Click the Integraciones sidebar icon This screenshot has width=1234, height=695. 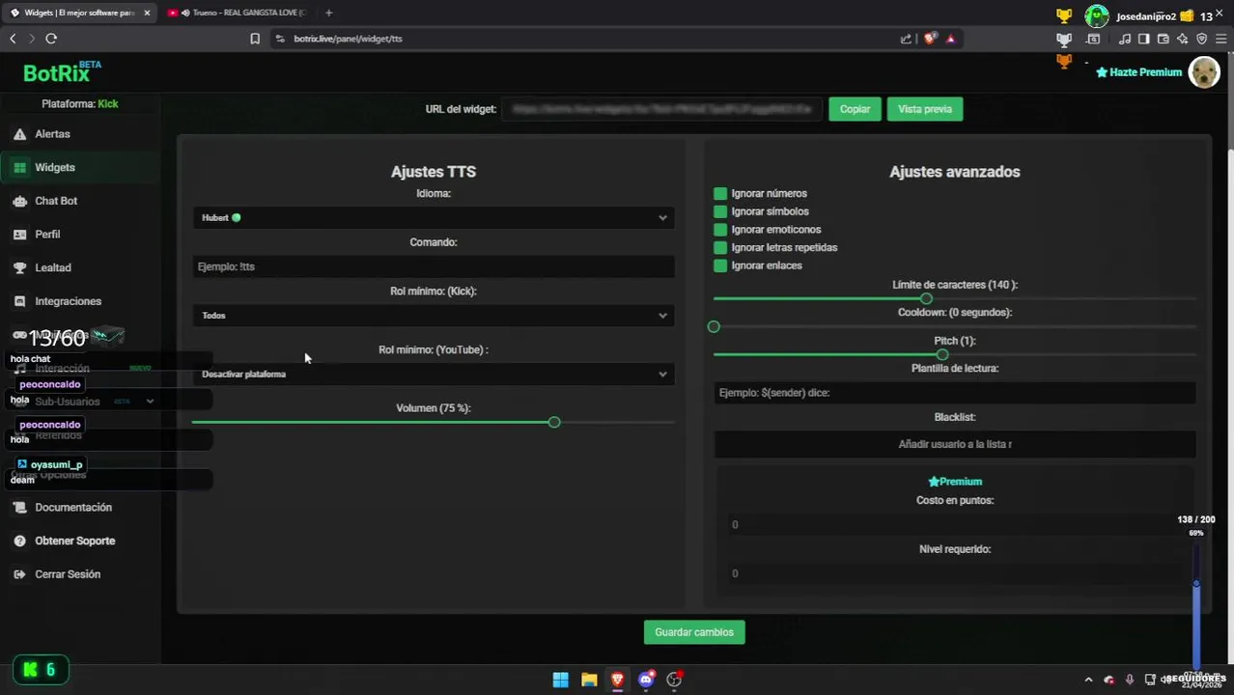pos(19,301)
